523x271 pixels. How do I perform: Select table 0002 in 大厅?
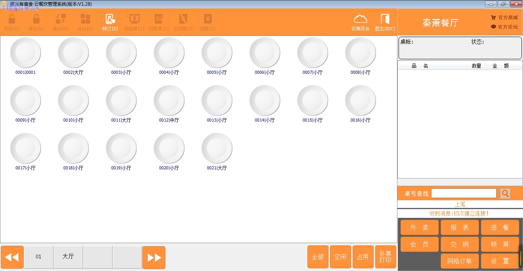pyautogui.click(x=73, y=53)
